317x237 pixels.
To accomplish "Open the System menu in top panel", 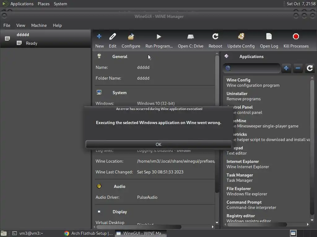I will click(x=60, y=4).
